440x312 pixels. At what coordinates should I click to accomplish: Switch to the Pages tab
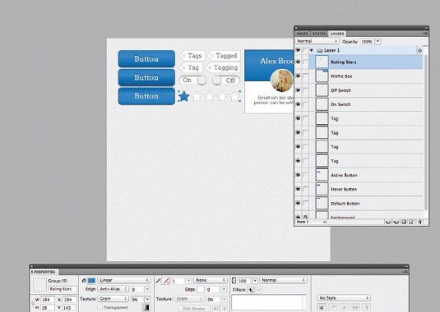(302, 34)
